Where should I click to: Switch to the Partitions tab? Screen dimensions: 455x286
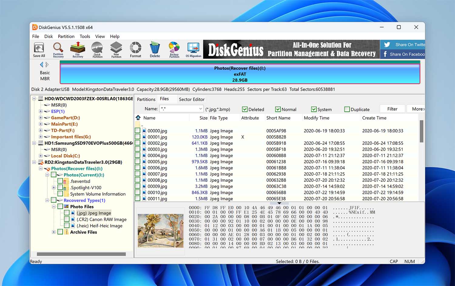click(146, 99)
